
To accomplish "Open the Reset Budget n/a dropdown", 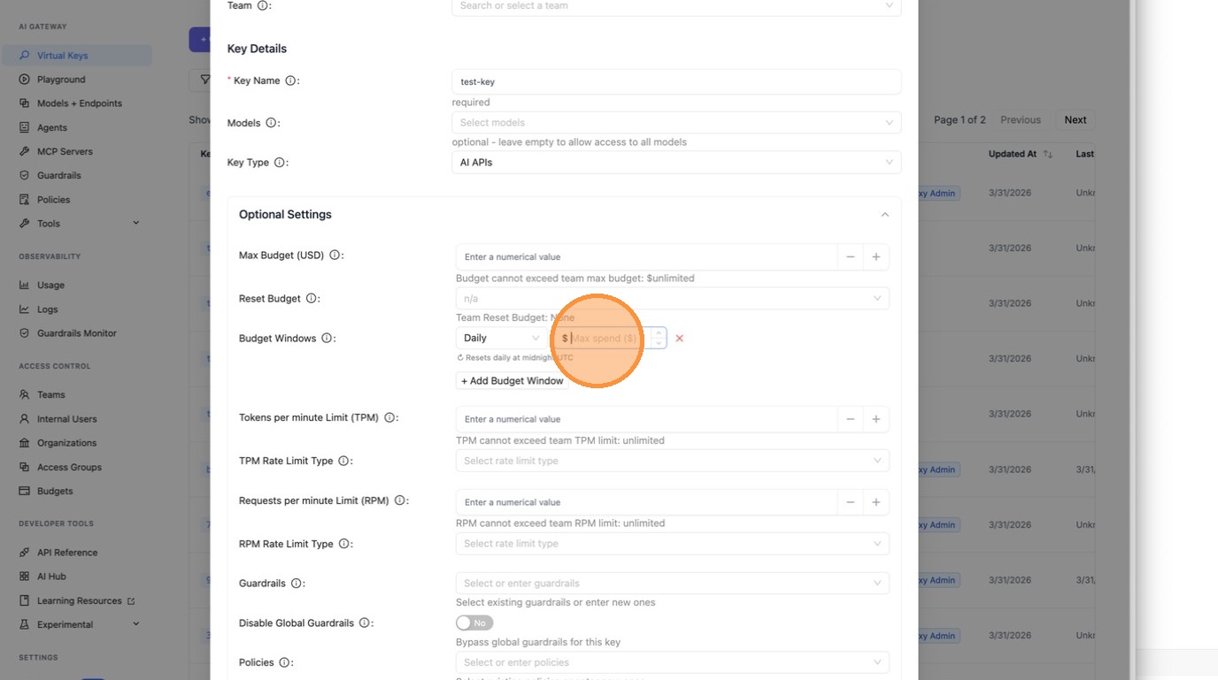I will pyautogui.click(x=672, y=299).
